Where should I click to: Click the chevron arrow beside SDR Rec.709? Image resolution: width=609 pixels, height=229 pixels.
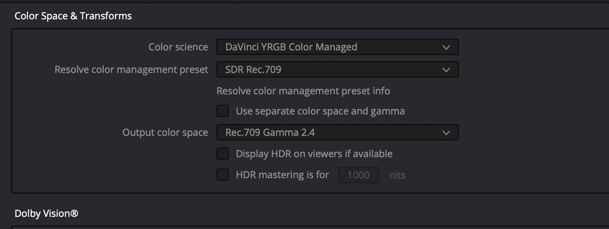(x=446, y=70)
